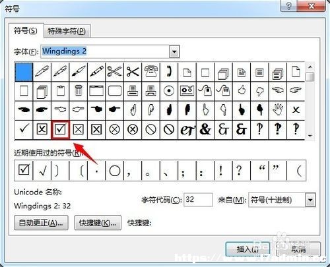Click the symbol grid scrollbar down arrow
The image size is (330, 267).
pos(310,136)
